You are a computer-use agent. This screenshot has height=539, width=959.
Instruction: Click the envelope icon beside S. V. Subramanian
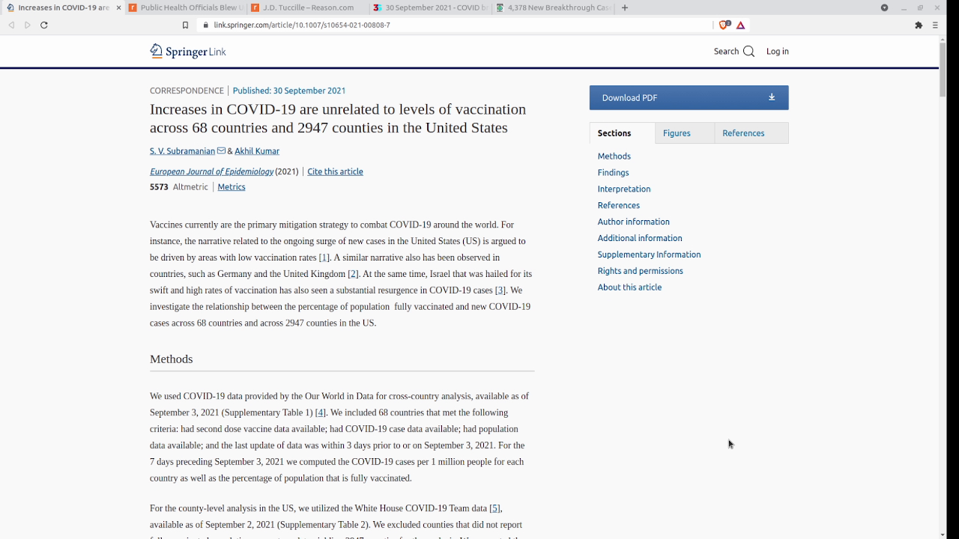click(x=221, y=151)
